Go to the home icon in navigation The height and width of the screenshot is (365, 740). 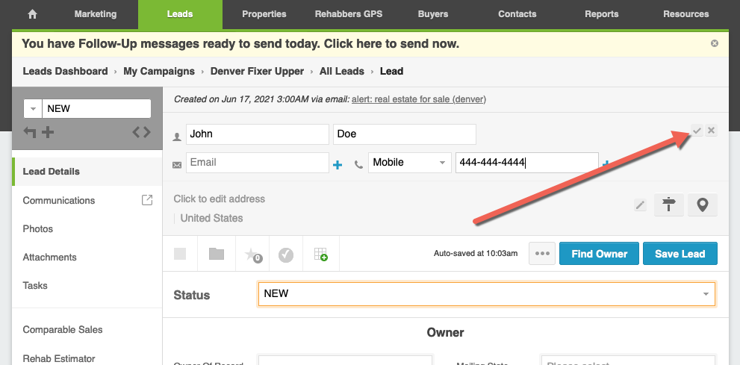tap(33, 14)
